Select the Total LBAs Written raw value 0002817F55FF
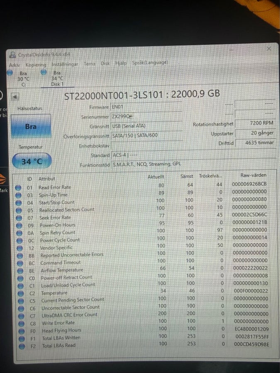 click(x=252, y=337)
